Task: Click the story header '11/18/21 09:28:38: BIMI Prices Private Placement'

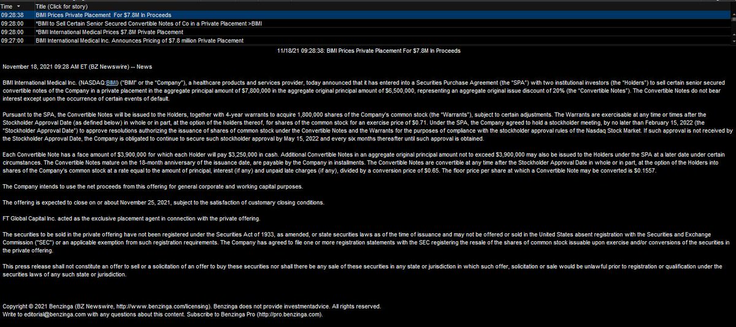Action: (368, 51)
